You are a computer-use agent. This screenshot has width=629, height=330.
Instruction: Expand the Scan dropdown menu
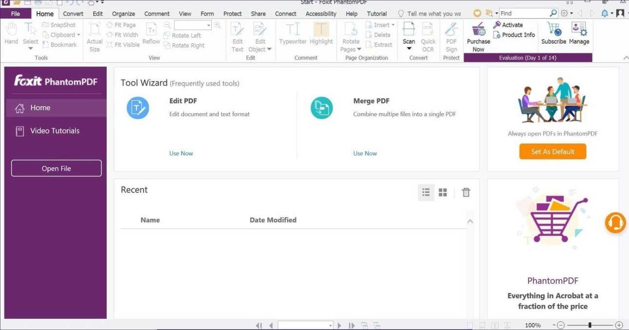[x=409, y=49]
